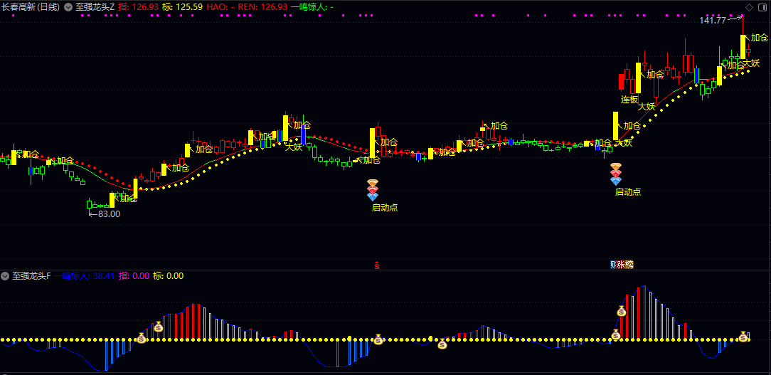Toggle the side panel icon at top right
The width and height of the screenshot is (771, 375).
tap(762, 7)
